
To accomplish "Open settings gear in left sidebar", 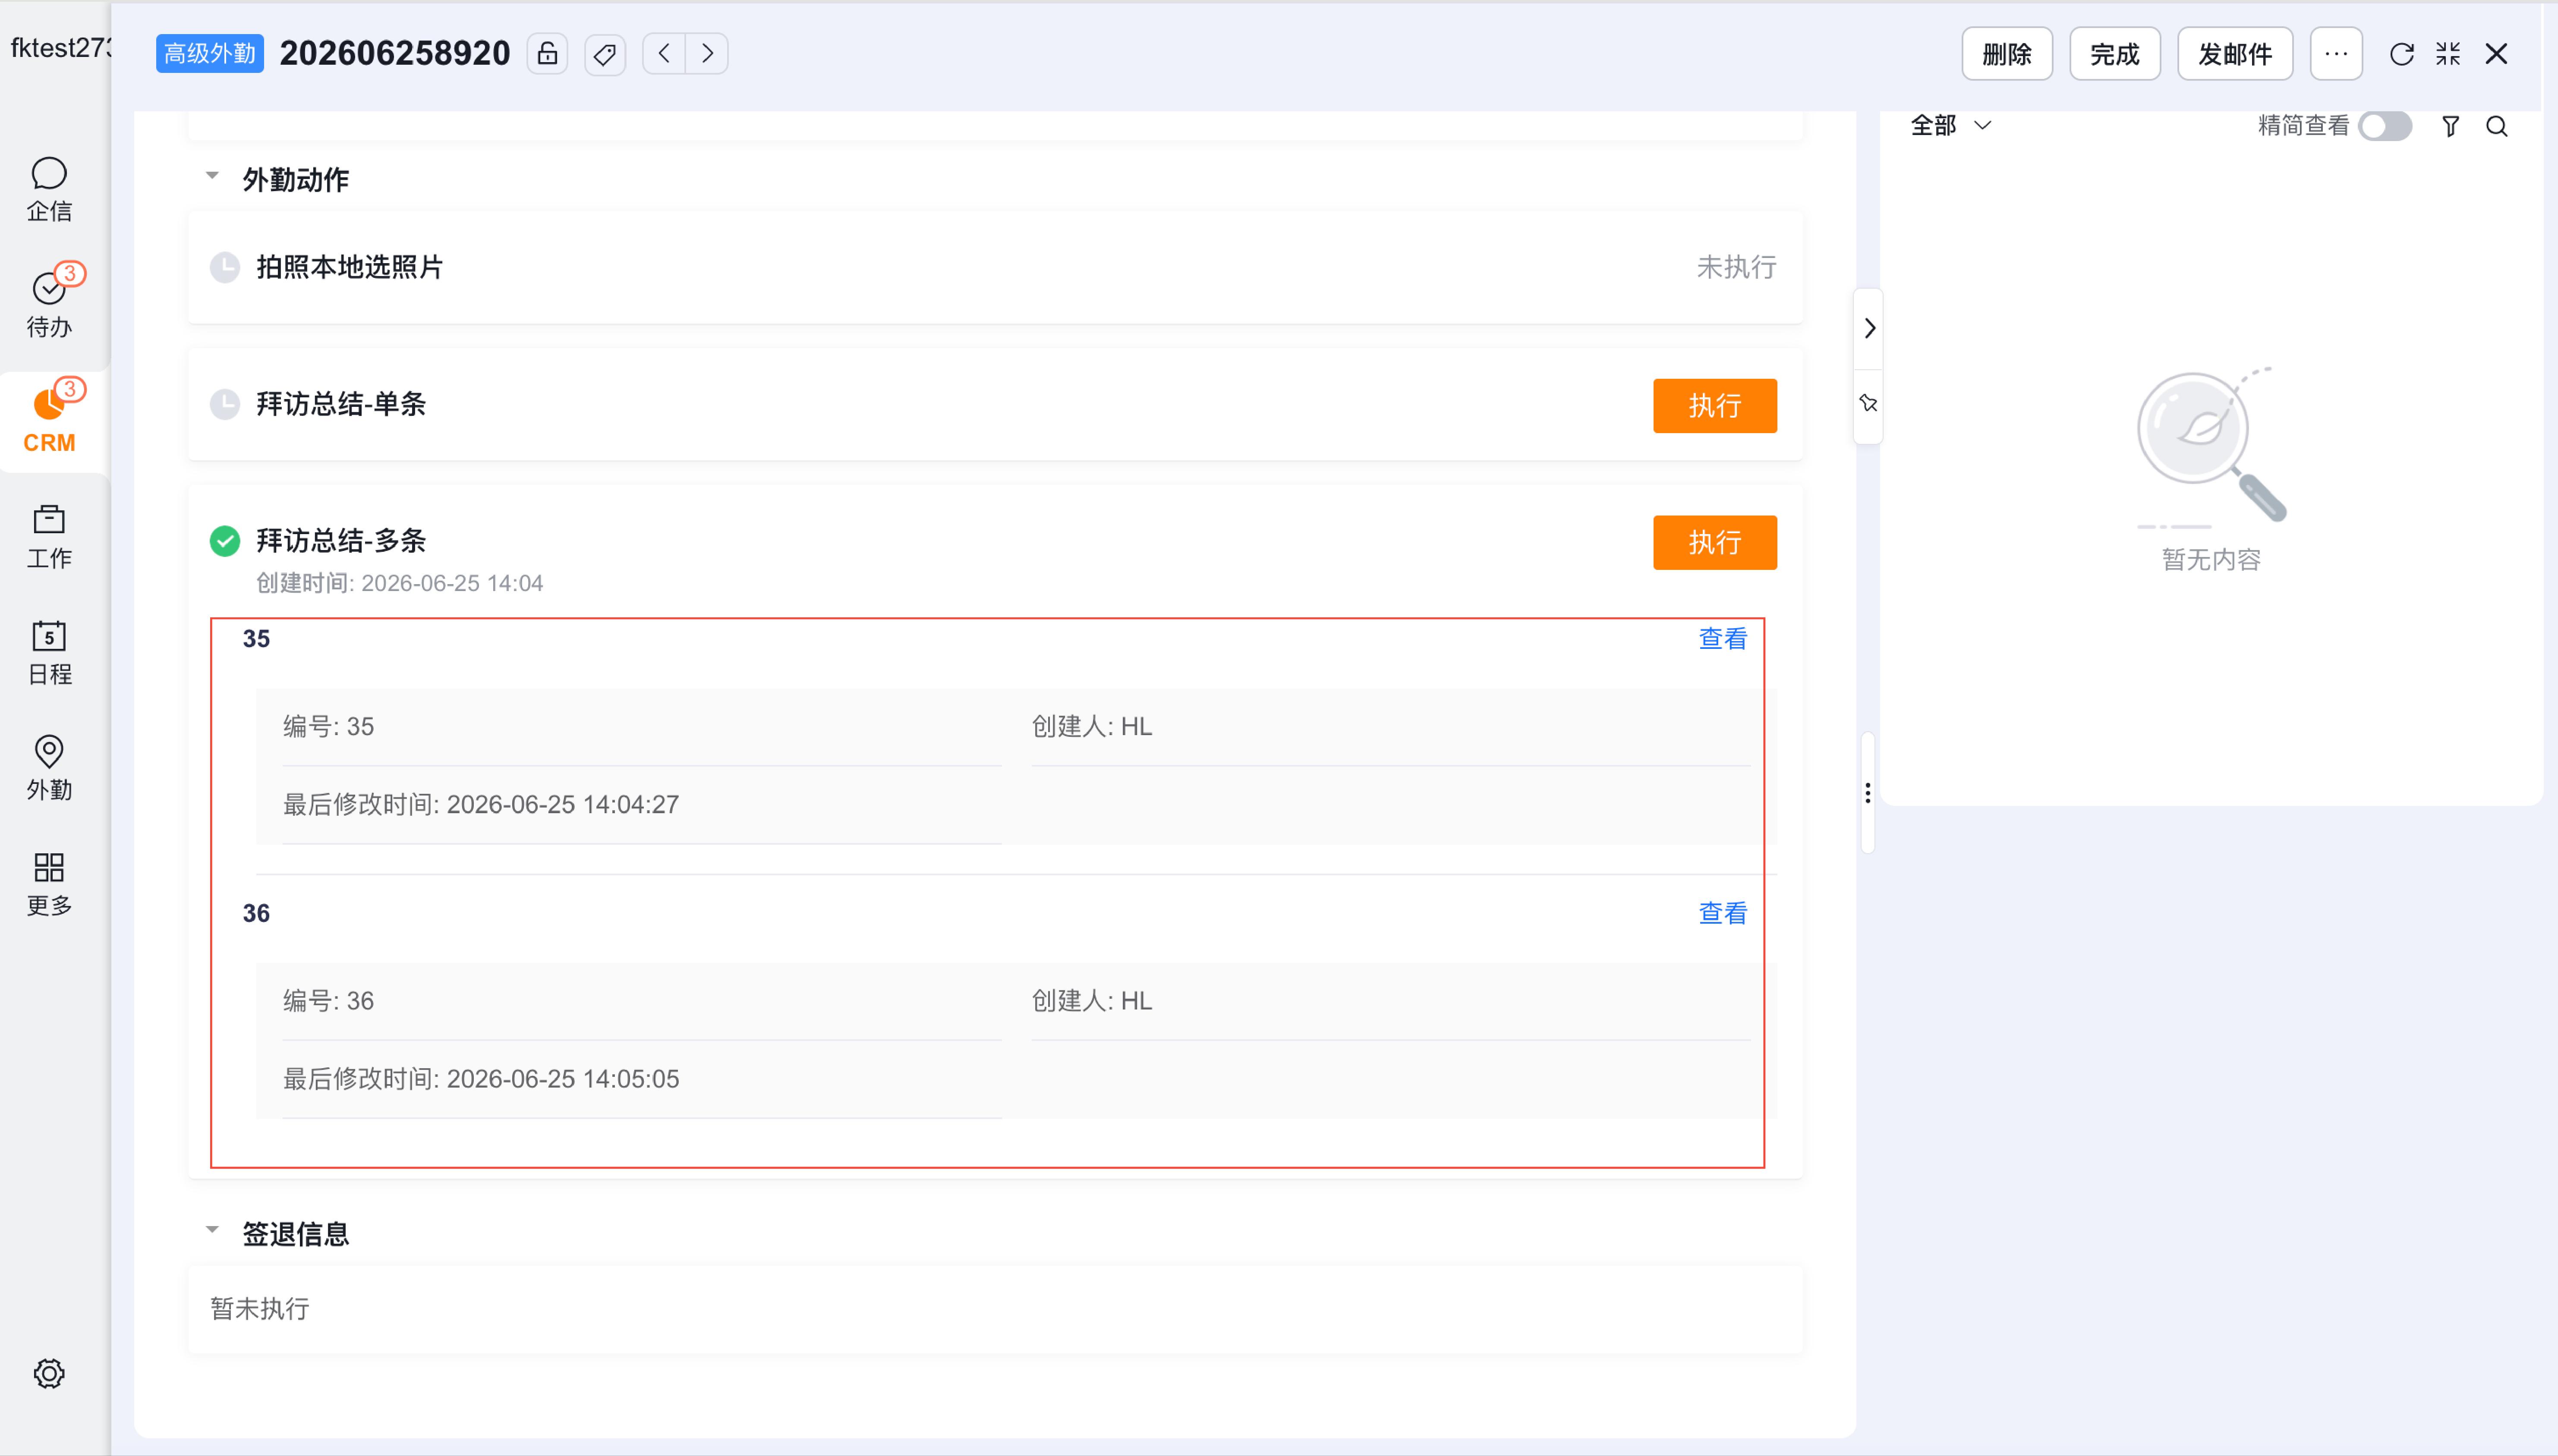I will point(49,1373).
